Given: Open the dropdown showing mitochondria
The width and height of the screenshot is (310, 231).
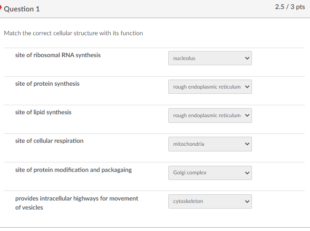Looking at the screenshot, I should point(210,144).
